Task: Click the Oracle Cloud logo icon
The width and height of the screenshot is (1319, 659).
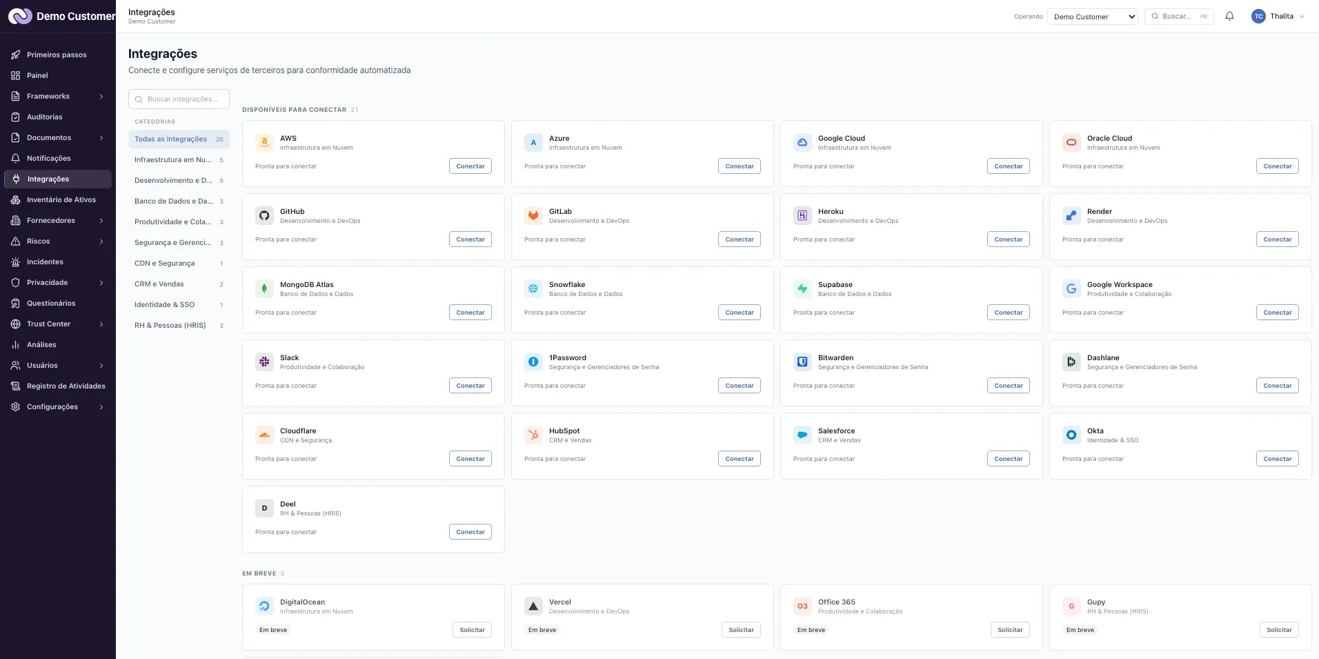Action: (1071, 143)
